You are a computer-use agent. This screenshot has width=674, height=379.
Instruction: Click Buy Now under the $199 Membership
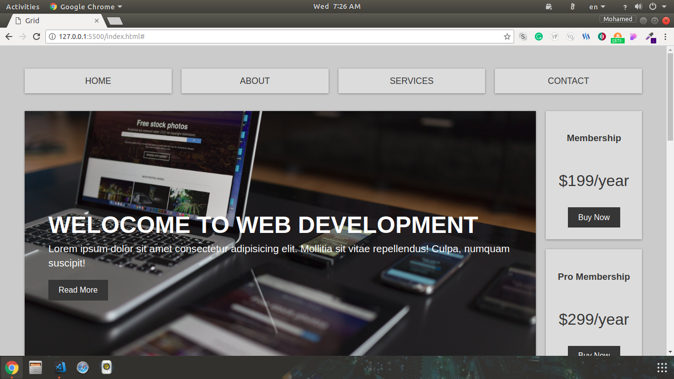click(x=594, y=217)
